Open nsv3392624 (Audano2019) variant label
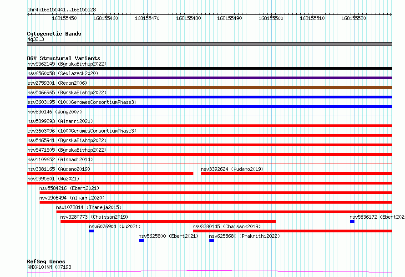Image resolution: width=405 pixels, height=277 pixels. coord(232,169)
